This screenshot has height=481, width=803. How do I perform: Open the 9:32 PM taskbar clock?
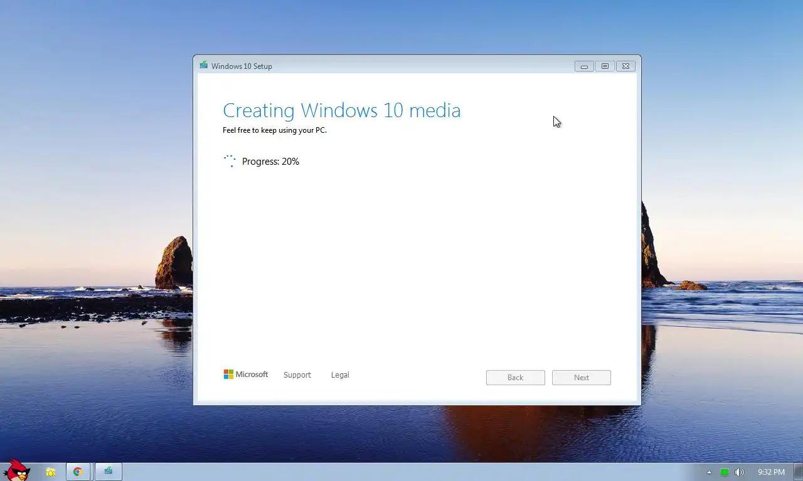point(771,472)
